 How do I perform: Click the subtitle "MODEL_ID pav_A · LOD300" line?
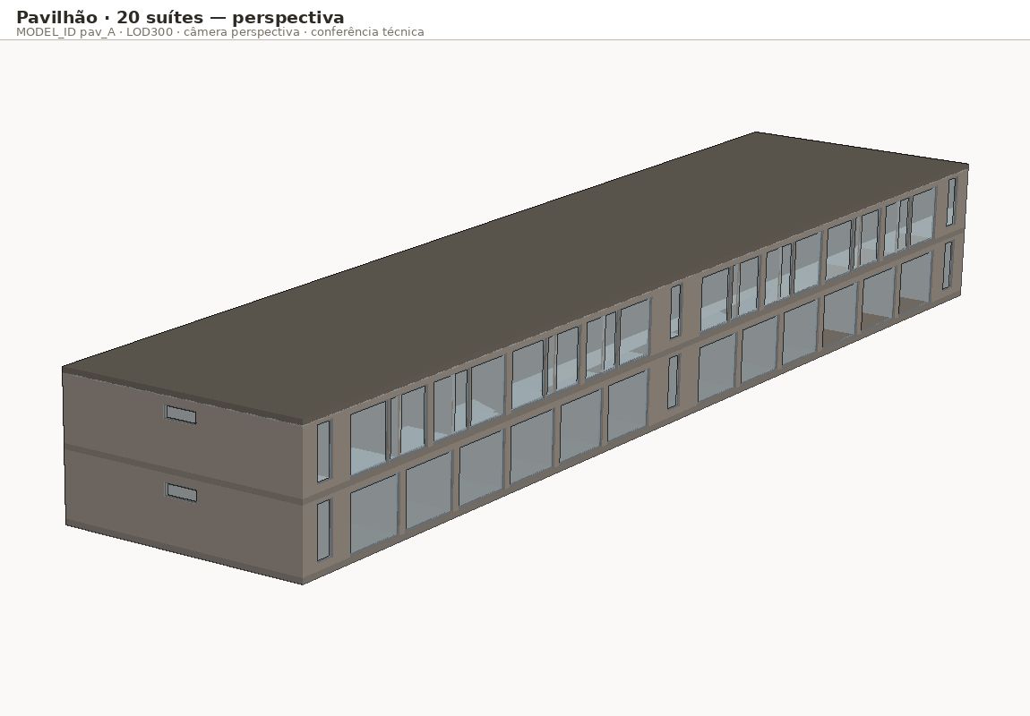click(x=220, y=31)
